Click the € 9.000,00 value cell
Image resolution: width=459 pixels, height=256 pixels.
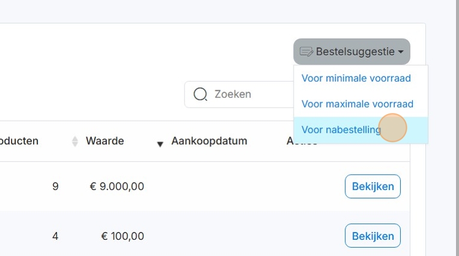pyautogui.click(x=117, y=186)
